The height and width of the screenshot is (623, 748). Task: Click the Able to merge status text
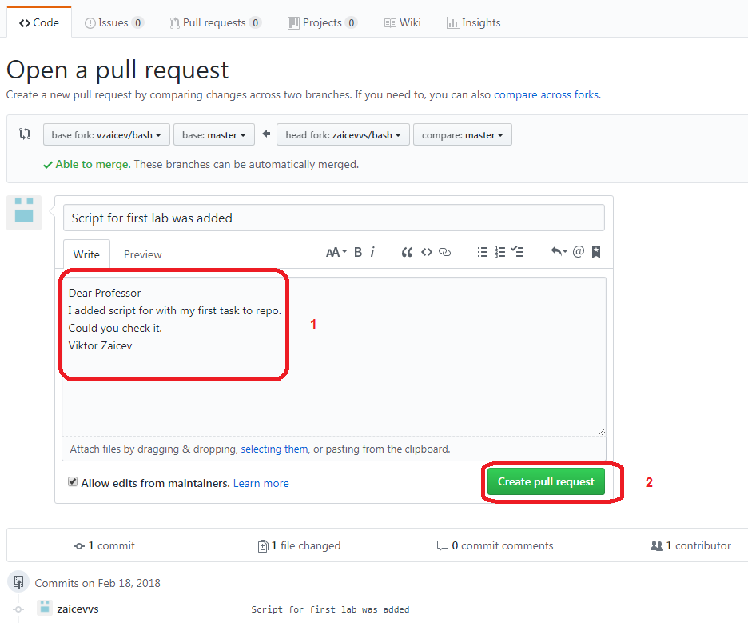93,164
